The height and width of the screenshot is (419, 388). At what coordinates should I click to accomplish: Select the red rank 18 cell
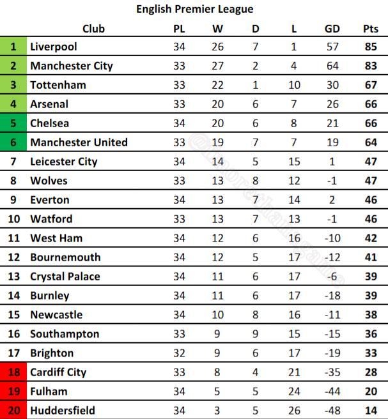pos(13,372)
